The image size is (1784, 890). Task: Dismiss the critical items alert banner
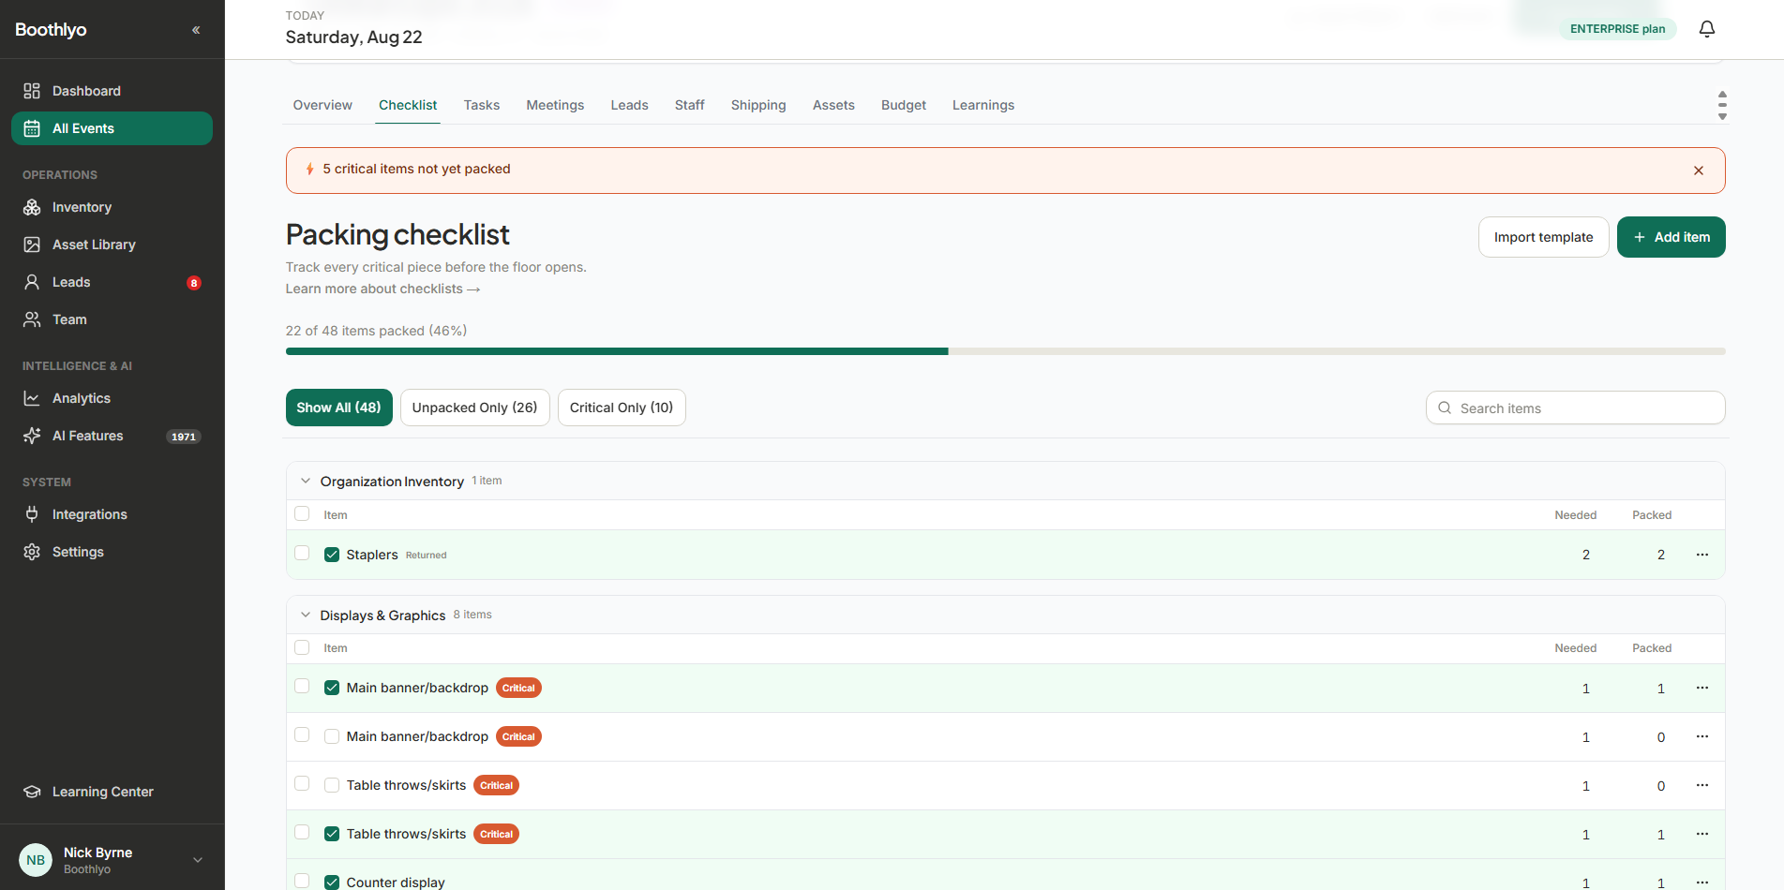tap(1699, 171)
